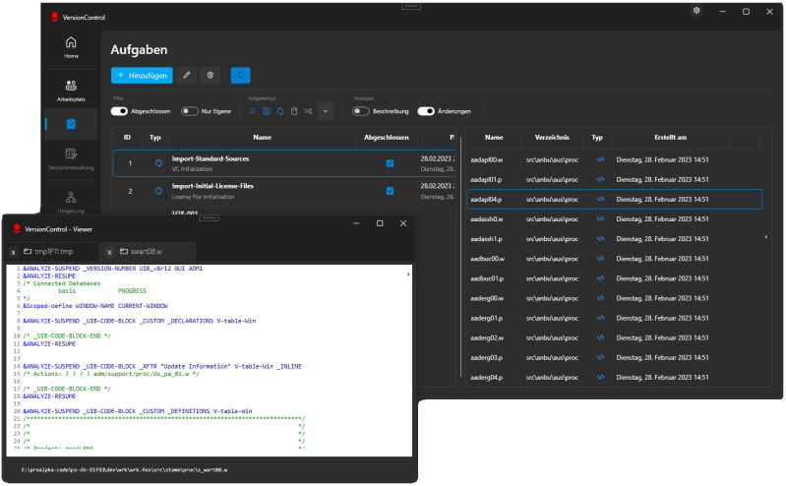
Task: Click the code type icon for aaderg04.p
Action: (600, 377)
